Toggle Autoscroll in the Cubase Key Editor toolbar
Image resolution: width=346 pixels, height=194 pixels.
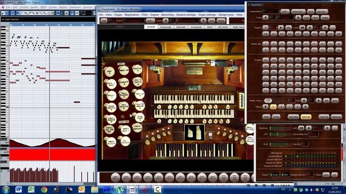click(58, 13)
